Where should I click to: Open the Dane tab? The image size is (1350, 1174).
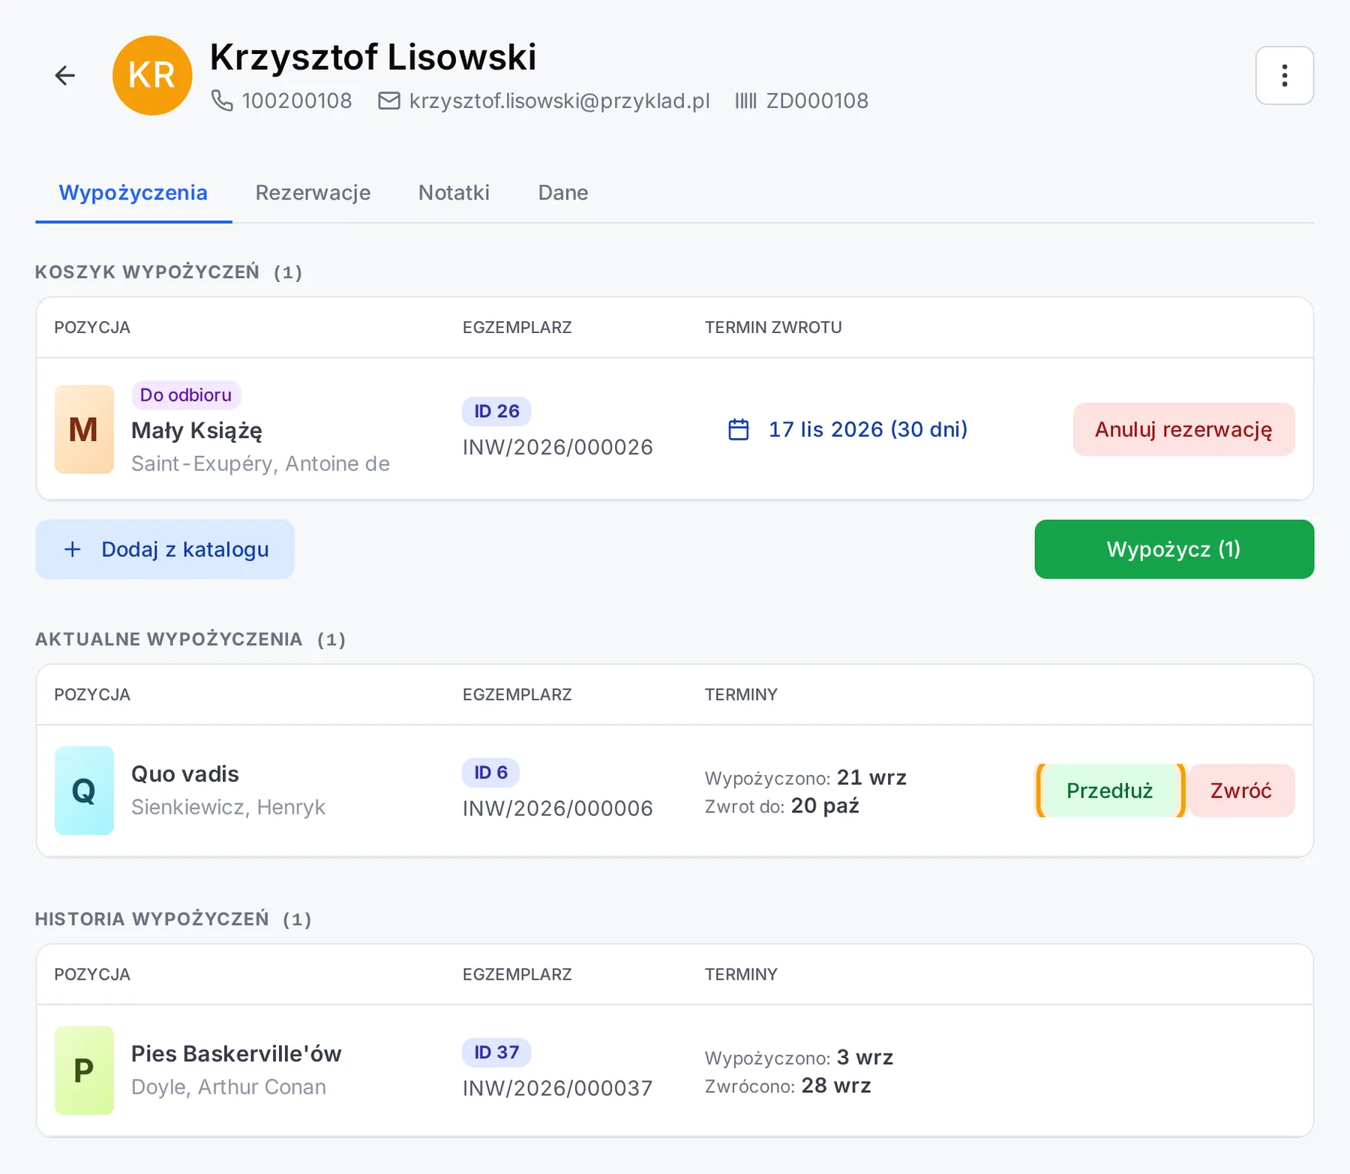563,193
